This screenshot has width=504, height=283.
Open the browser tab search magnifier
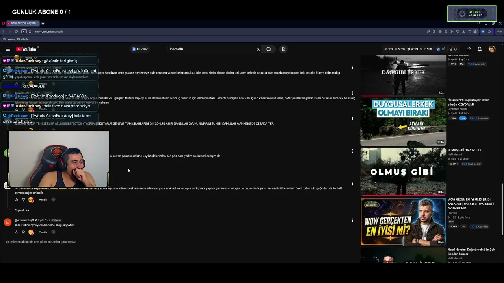pyautogui.click(x=479, y=23)
